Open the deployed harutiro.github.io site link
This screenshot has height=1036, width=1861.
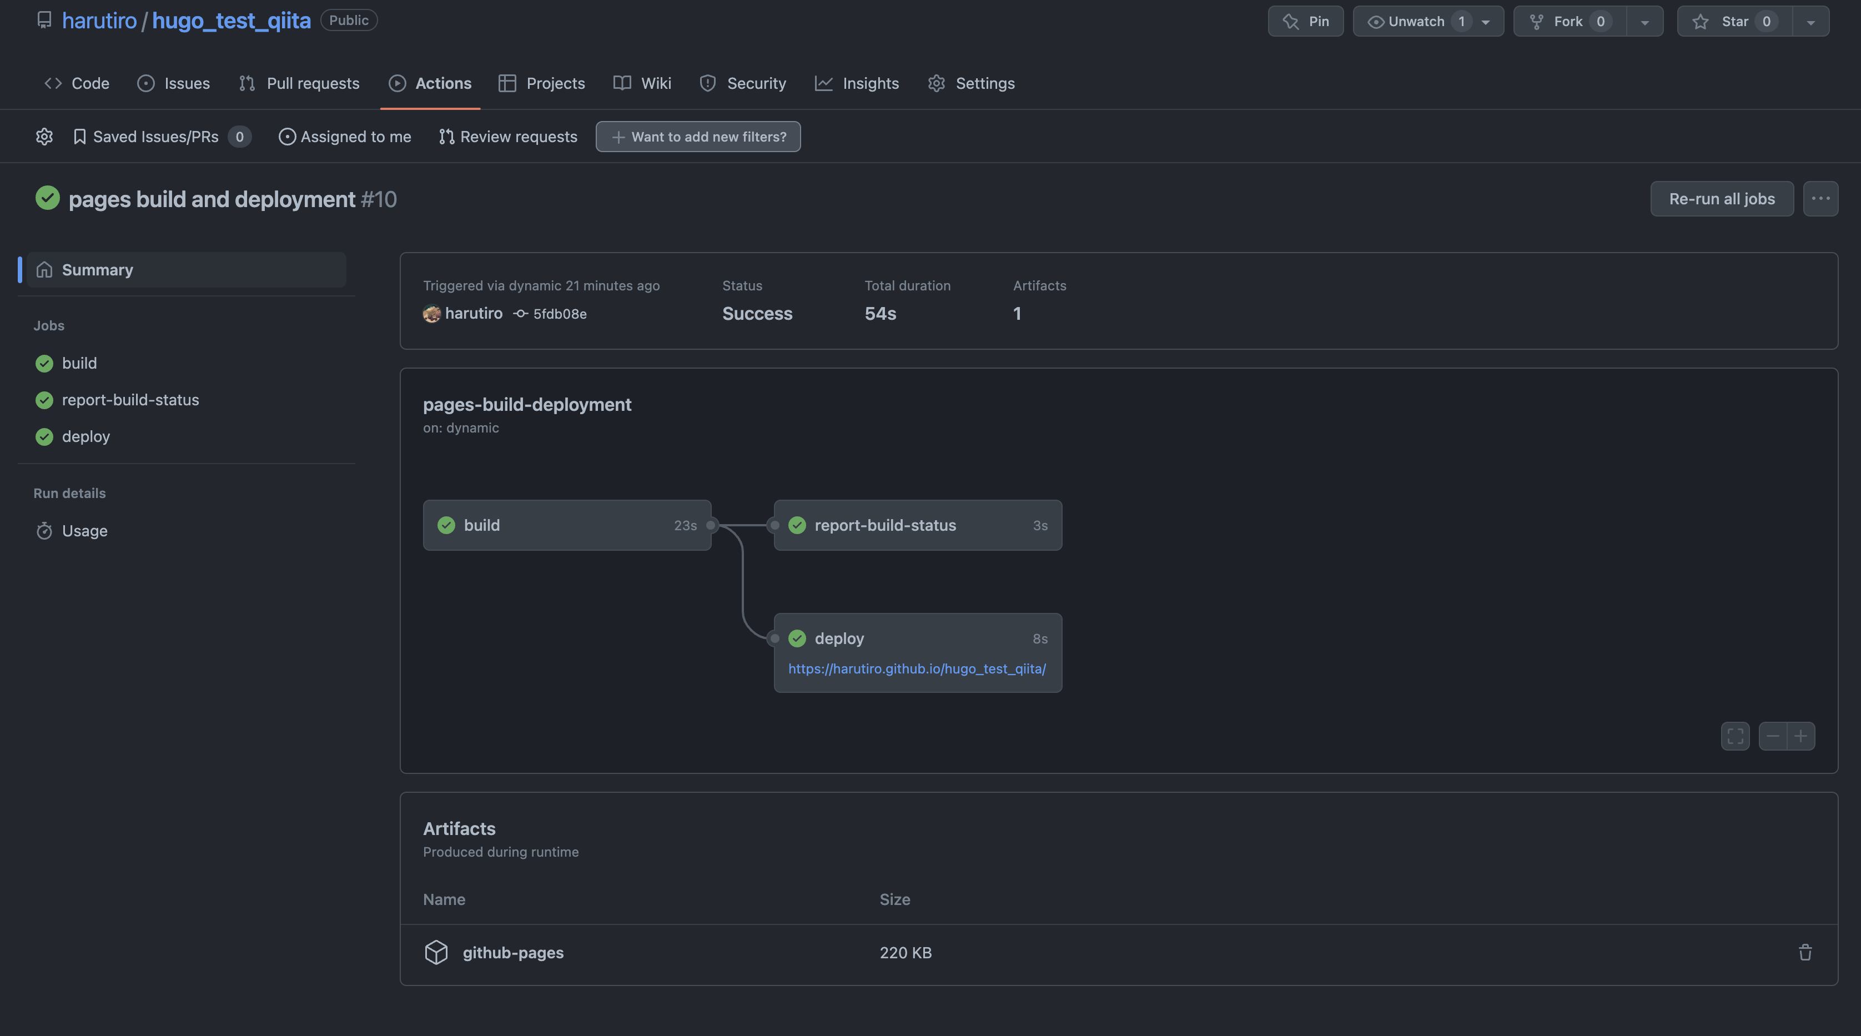coord(917,668)
